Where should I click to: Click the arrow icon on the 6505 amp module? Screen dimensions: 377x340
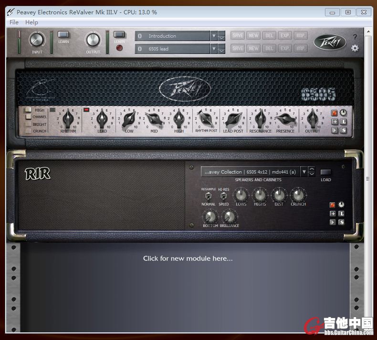pyautogui.click(x=335, y=130)
